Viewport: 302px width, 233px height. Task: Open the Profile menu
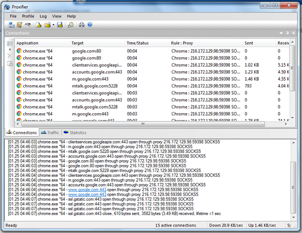[28, 16]
